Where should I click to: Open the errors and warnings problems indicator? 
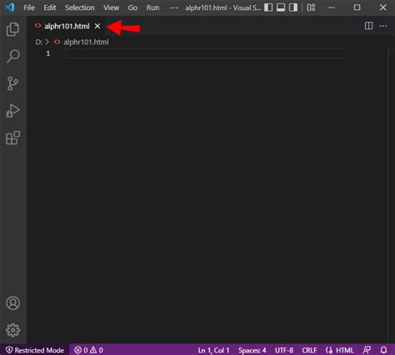(88, 350)
